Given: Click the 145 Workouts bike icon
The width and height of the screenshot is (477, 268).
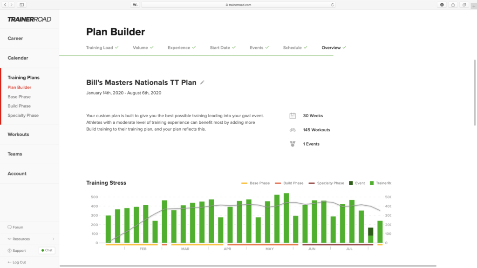Looking at the screenshot, I should coord(293,130).
